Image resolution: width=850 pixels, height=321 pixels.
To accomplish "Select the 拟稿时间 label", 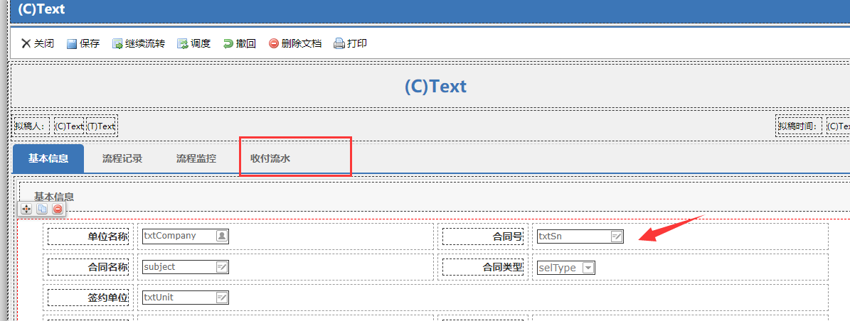I will coord(799,126).
